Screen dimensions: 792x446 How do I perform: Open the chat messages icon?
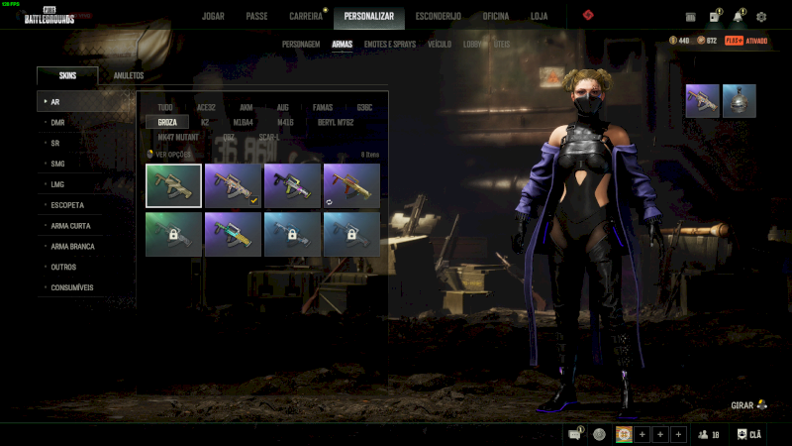click(576, 434)
